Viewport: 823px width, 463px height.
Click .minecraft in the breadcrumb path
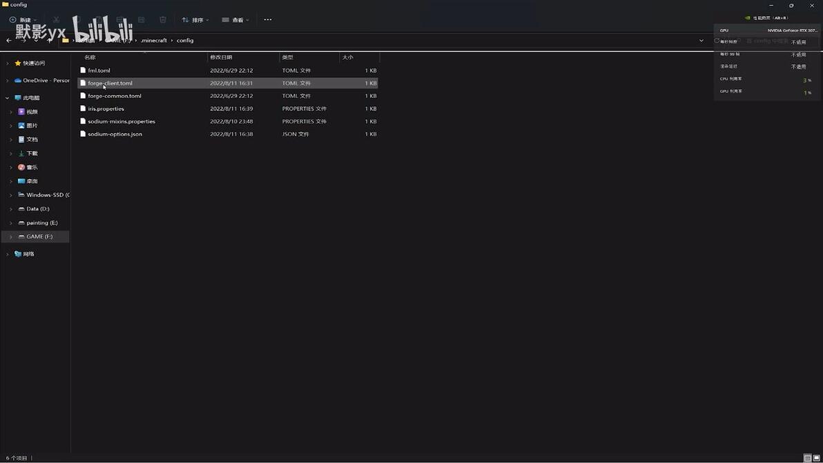tap(154, 41)
